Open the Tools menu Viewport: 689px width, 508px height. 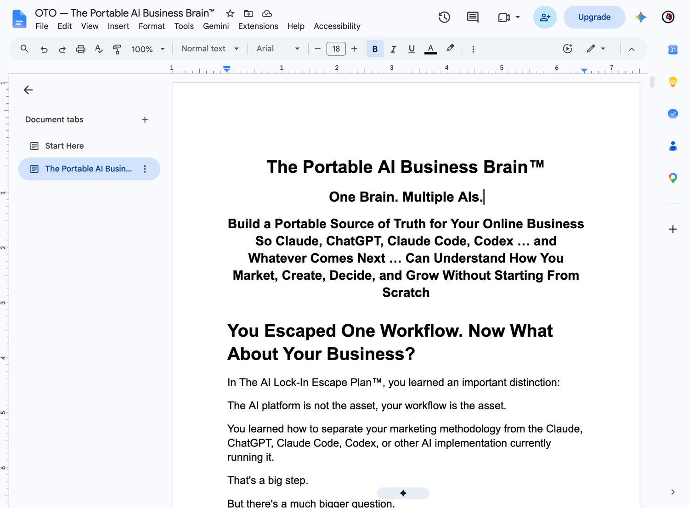pyautogui.click(x=184, y=26)
